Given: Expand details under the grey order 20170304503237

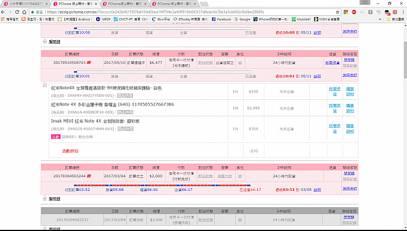Looking at the screenshot, I should (x=45, y=228).
